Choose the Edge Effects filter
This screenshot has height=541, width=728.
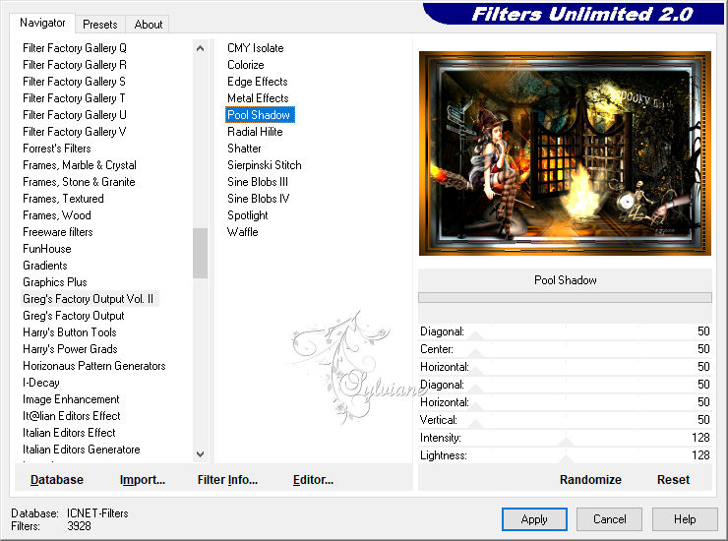pos(257,82)
